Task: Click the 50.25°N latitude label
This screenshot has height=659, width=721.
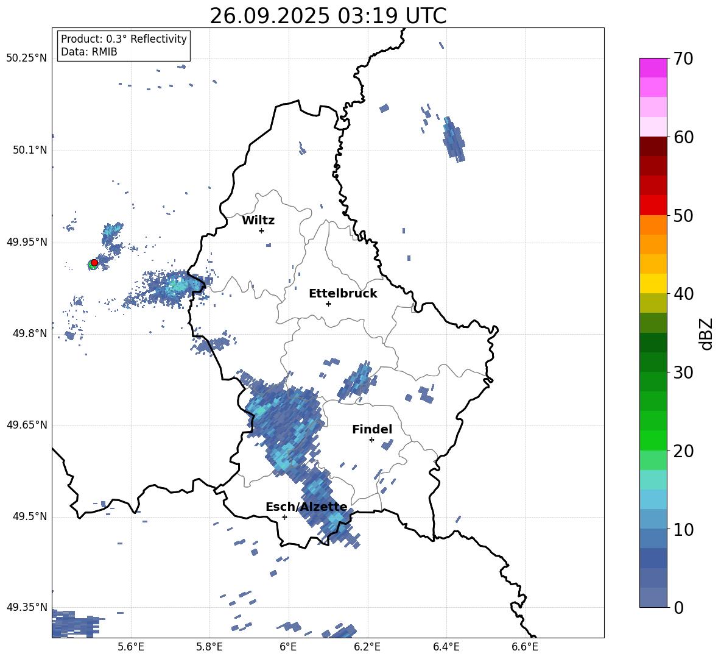Action: click(27, 59)
